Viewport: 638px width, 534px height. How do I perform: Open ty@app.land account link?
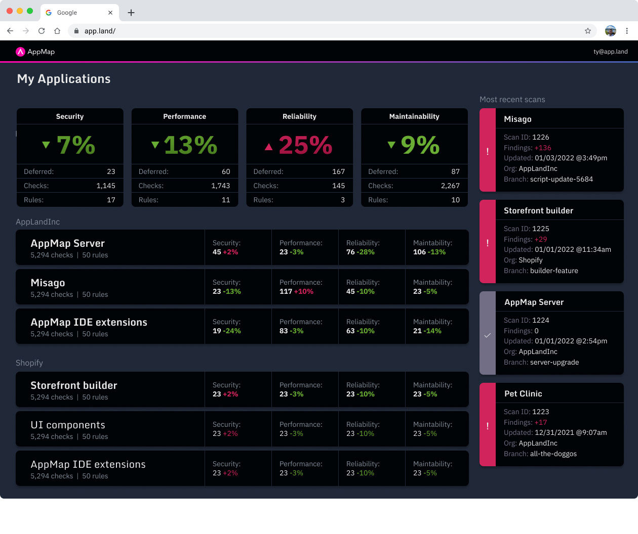pyautogui.click(x=611, y=52)
